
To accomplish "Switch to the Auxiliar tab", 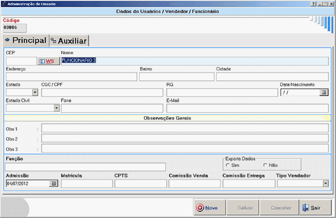I will [x=69, y=41].
